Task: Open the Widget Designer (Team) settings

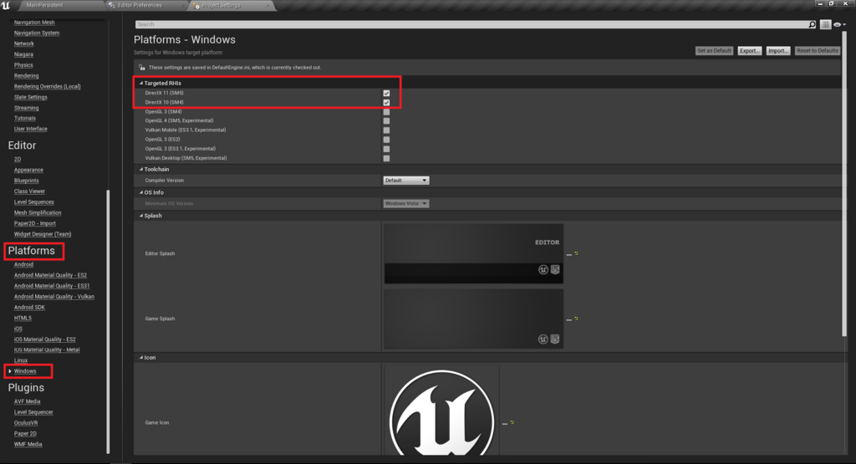Action: [x=43, y=234]
